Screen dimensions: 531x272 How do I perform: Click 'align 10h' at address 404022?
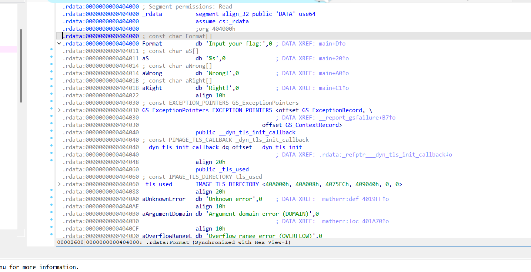[210, 95]
